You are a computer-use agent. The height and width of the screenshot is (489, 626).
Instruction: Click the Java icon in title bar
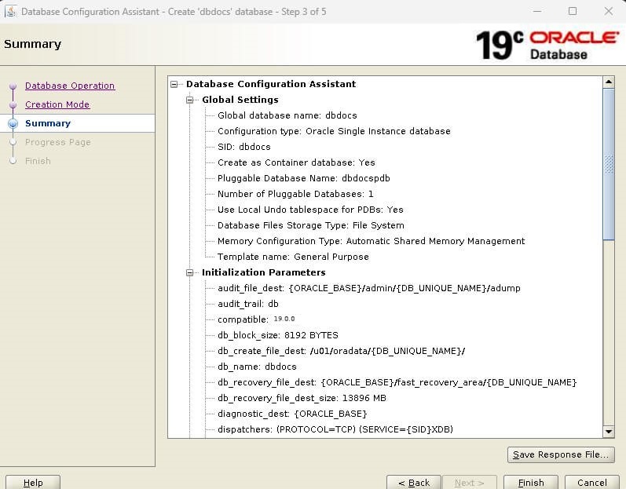click(x=10, y=11)
